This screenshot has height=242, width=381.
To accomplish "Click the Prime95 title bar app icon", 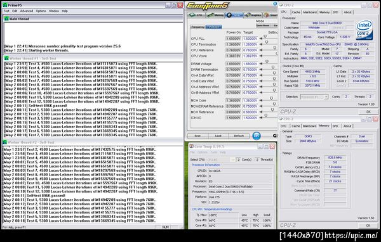I will tap(4, 5).
